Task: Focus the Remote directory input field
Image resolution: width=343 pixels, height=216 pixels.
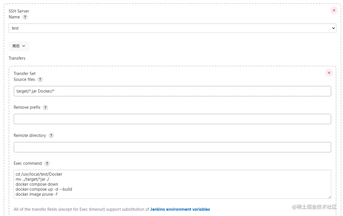Action: 172,147
